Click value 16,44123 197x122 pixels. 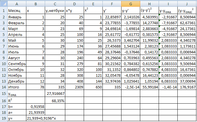[149, 75]
